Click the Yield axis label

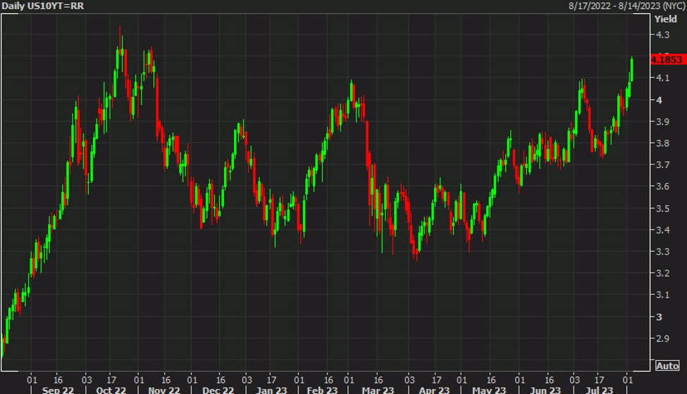pyautogui.click(x=666, y=19)
